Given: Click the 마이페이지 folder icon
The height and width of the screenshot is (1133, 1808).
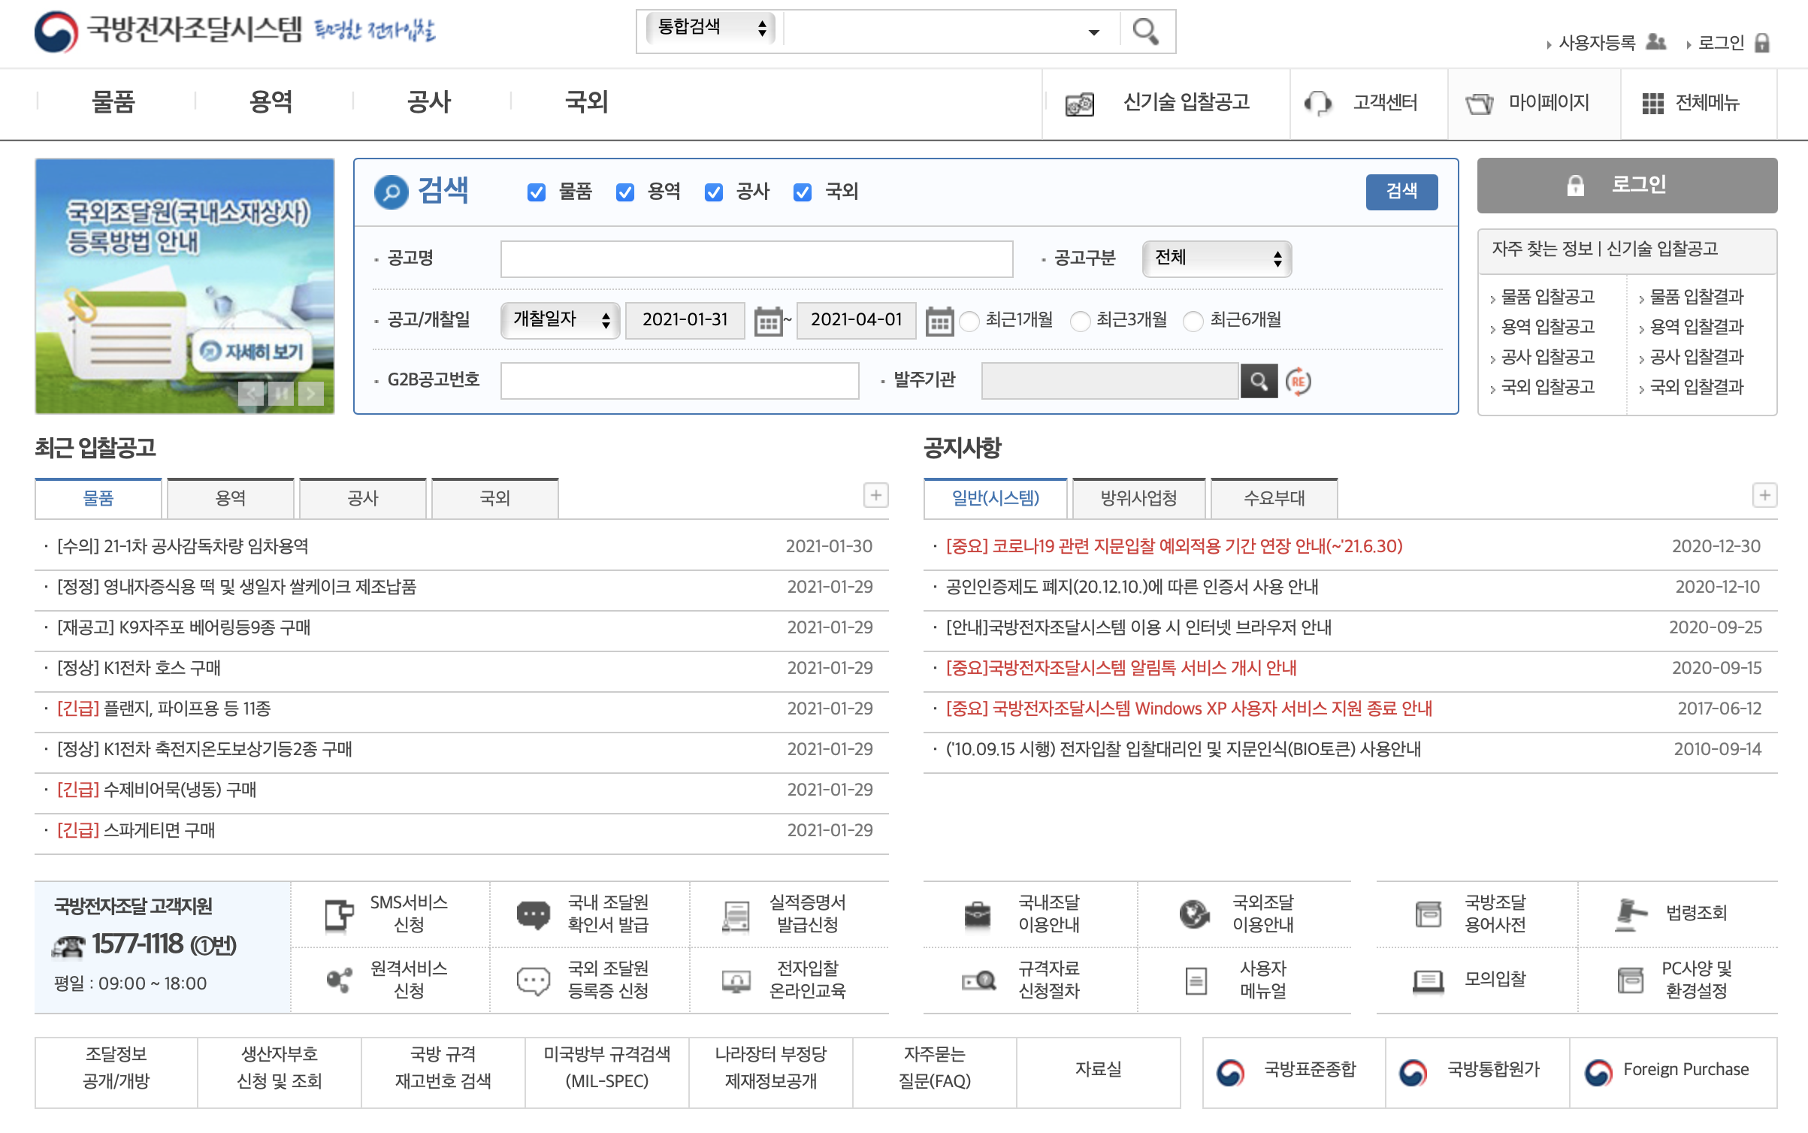Looking at the screenshot, I should [1480, 104].
